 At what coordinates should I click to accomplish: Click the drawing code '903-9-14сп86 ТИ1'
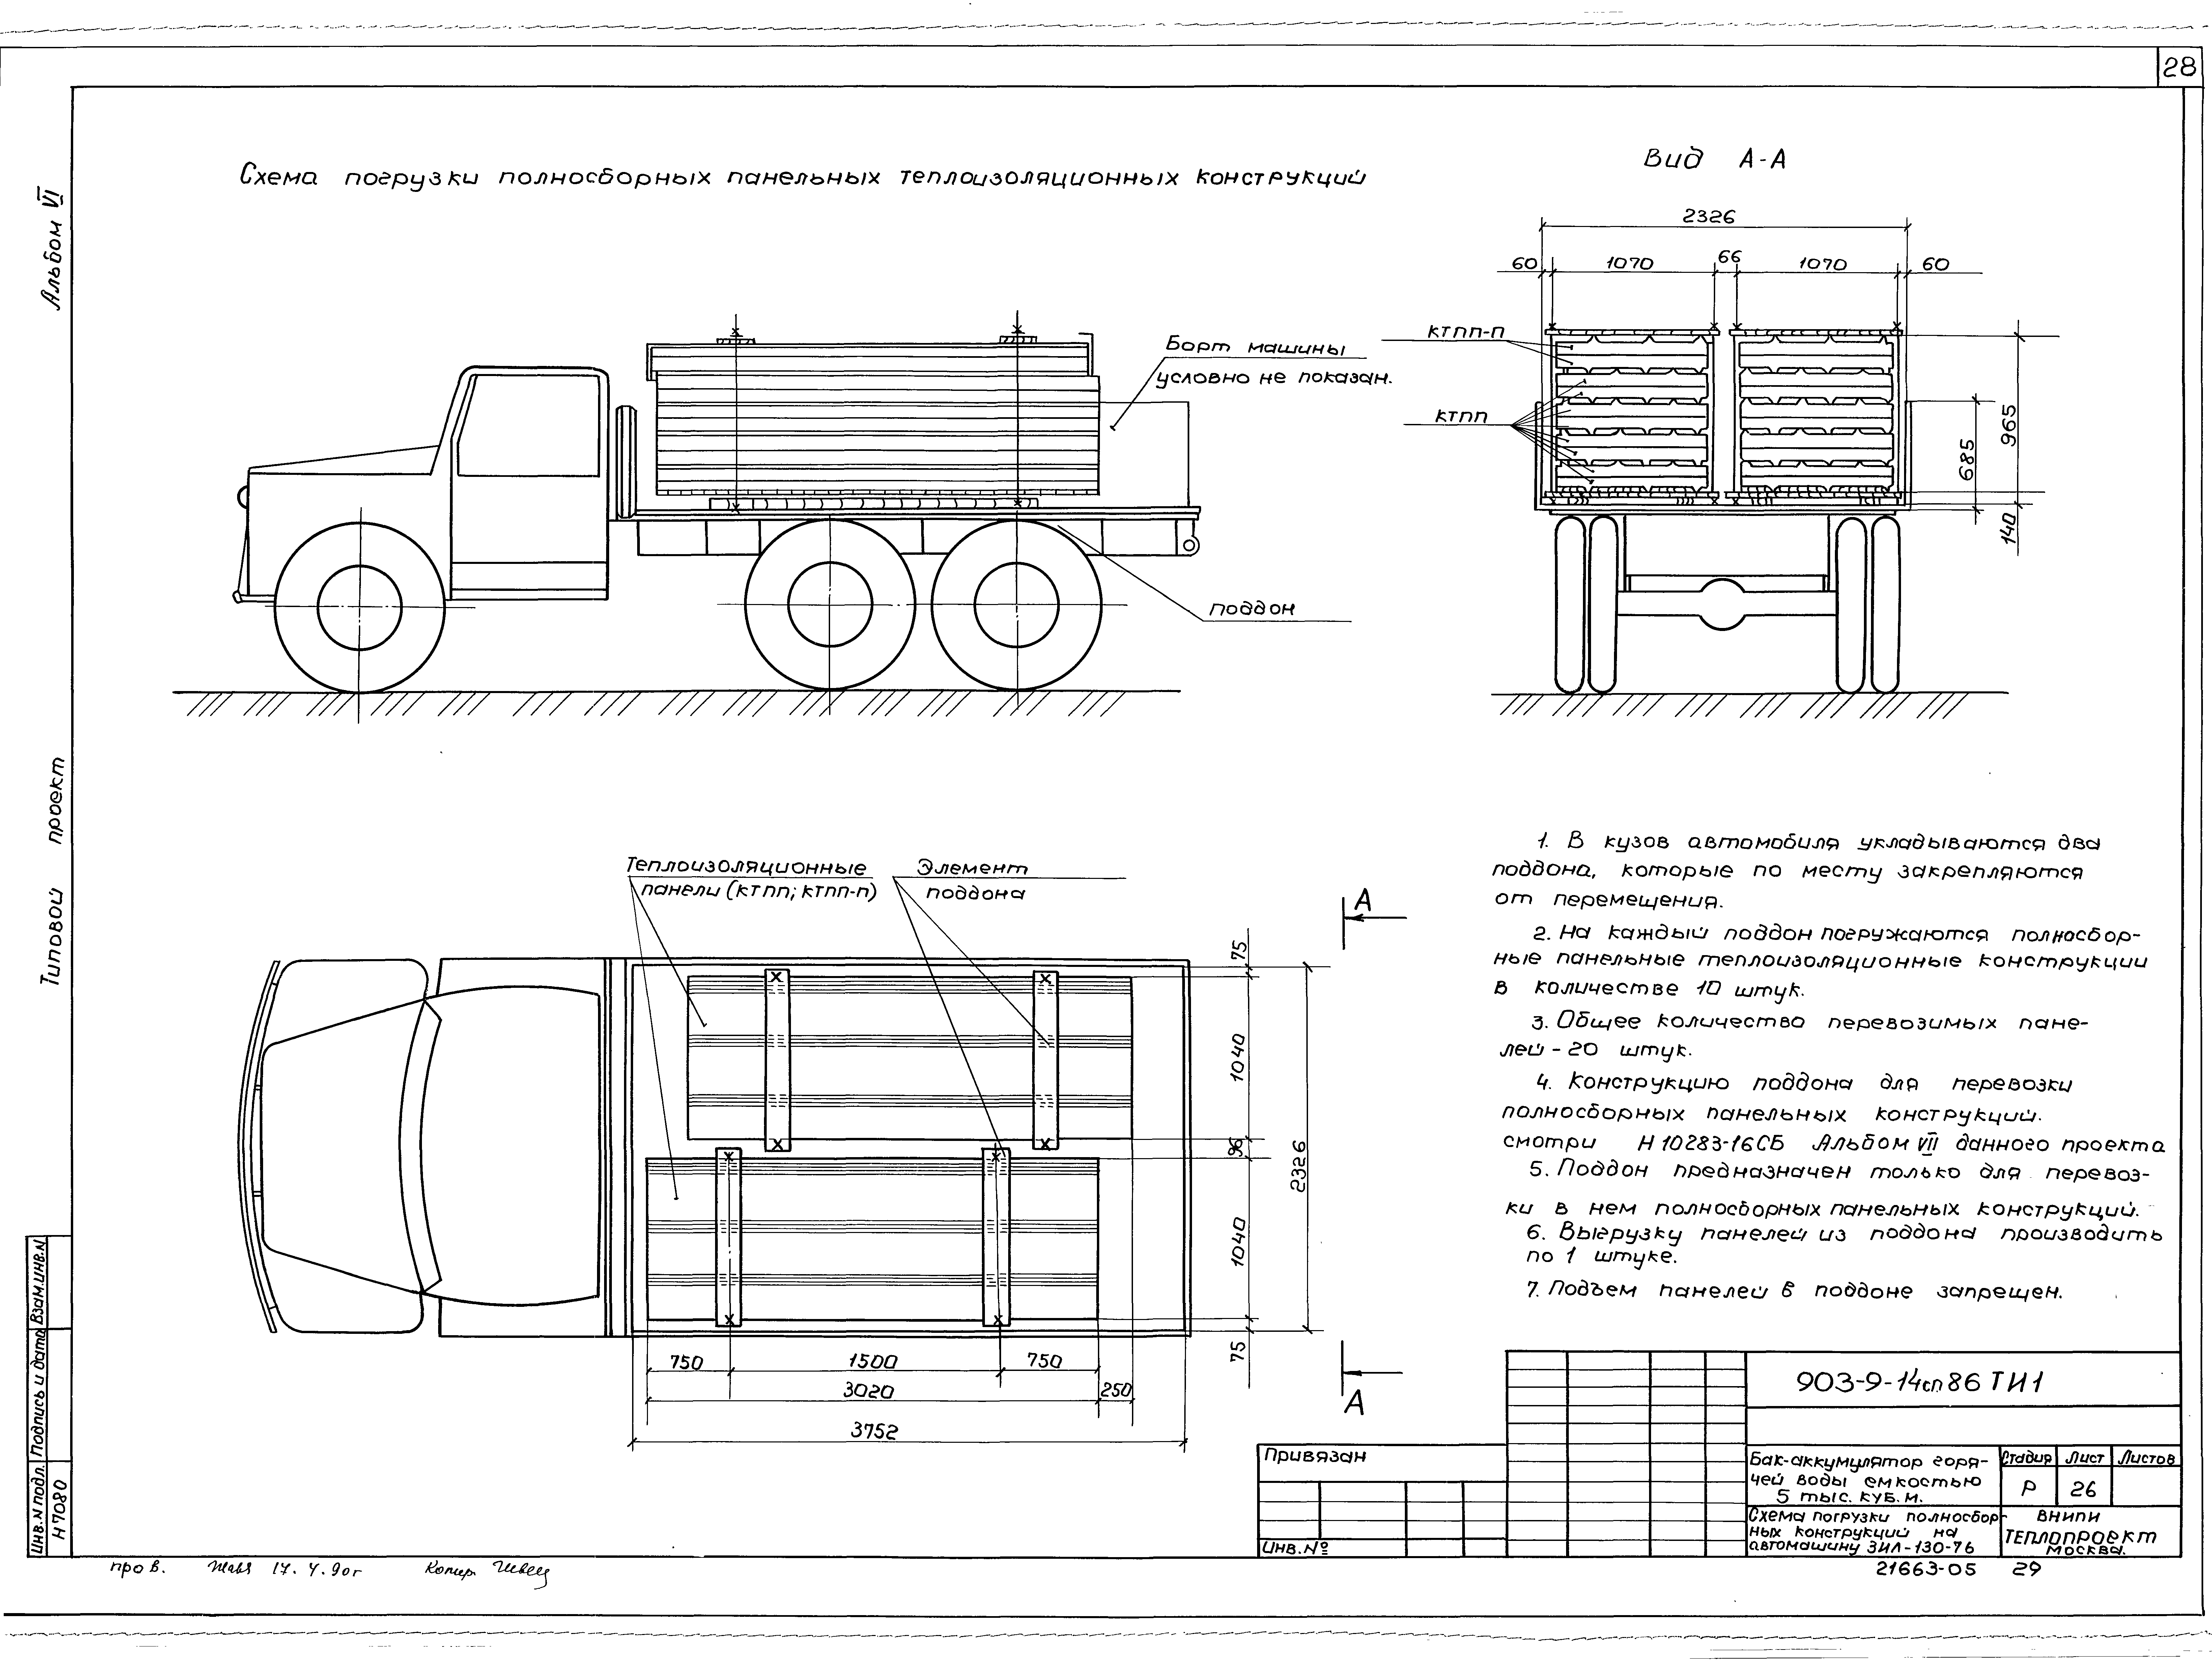pos(1920,1382)
